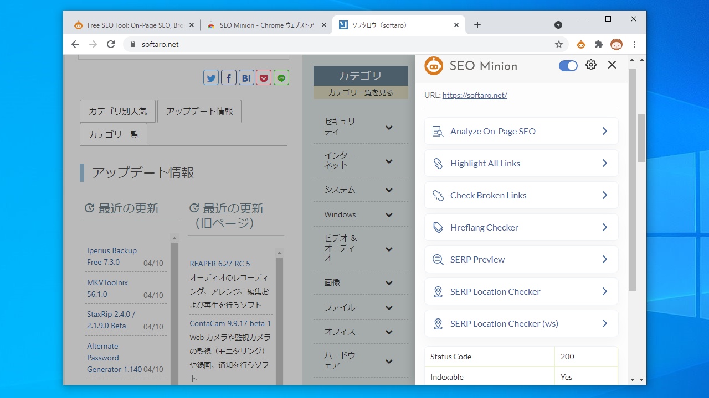
Task: Click SERP Location Checker (v/s) pin icon
Action: click(438, 324)
